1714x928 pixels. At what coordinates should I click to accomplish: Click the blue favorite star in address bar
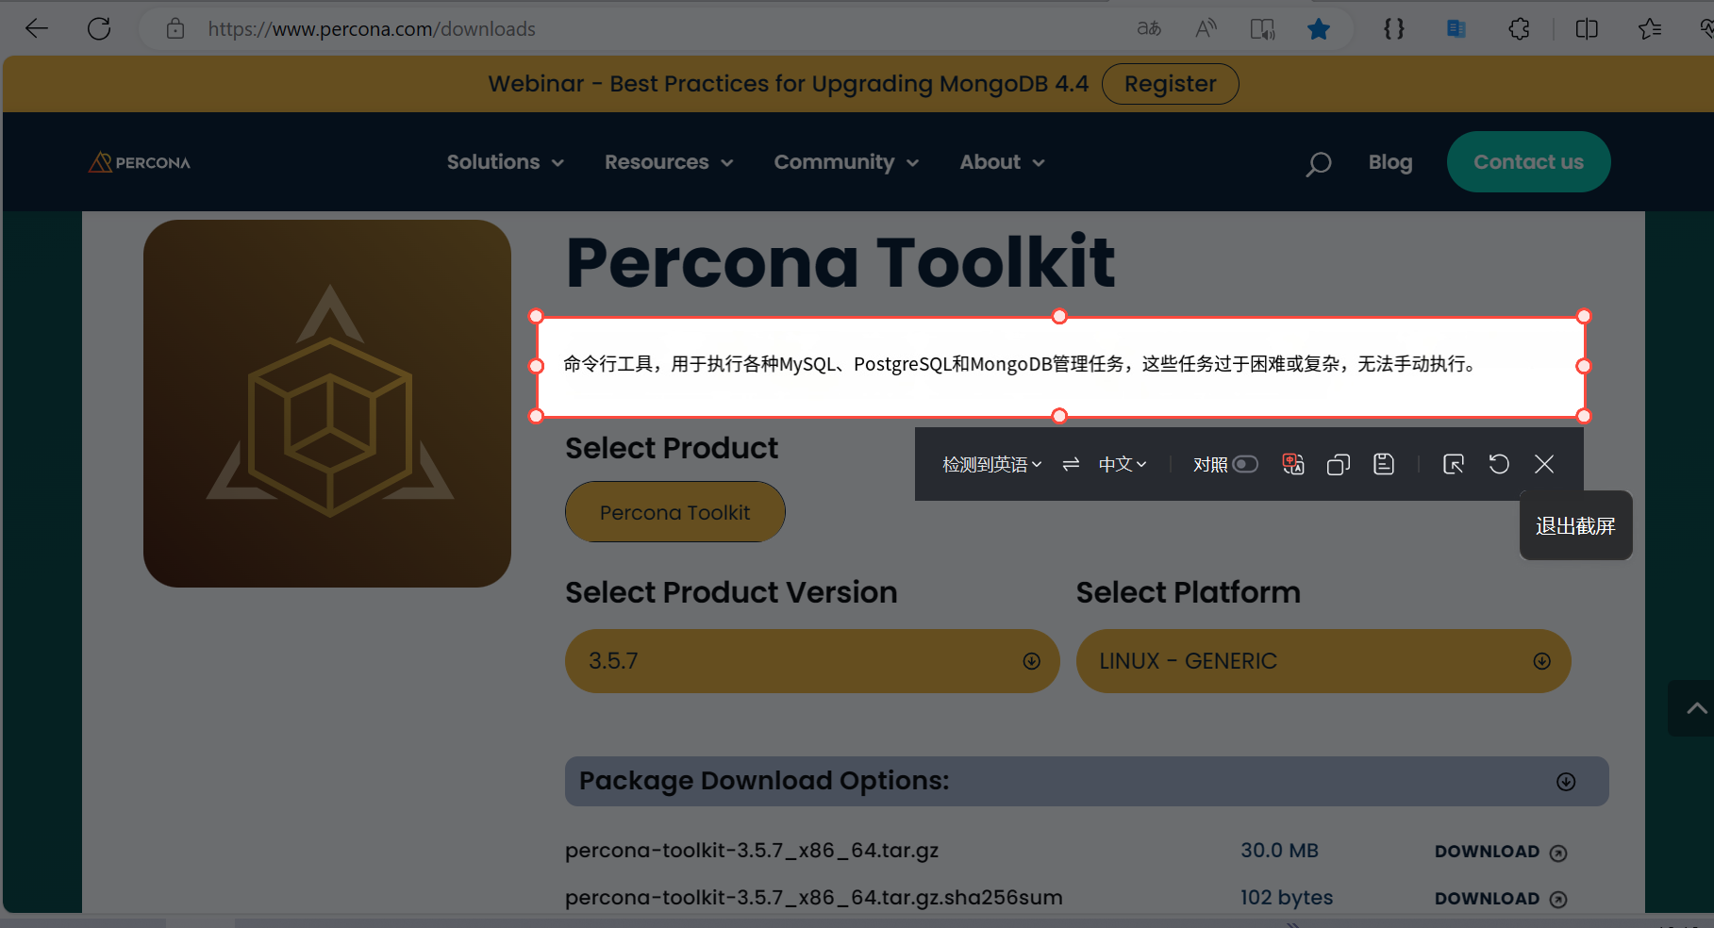1319,29
